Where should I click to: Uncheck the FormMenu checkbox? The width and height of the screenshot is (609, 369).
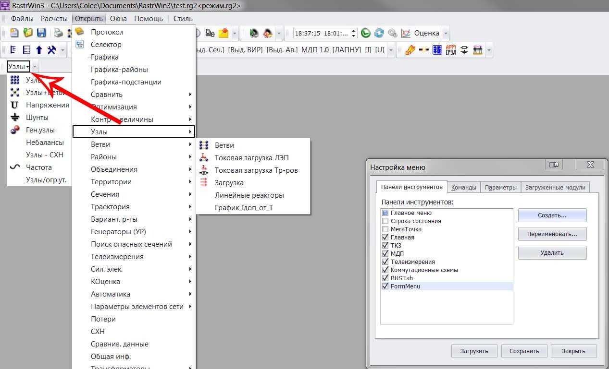[385, 286]
